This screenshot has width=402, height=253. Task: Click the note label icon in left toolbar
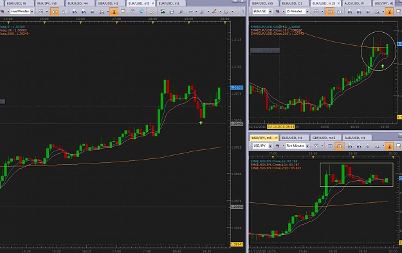(123, 11)
